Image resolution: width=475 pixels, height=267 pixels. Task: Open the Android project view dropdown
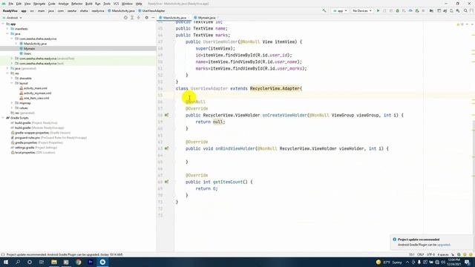pos(13,18)
